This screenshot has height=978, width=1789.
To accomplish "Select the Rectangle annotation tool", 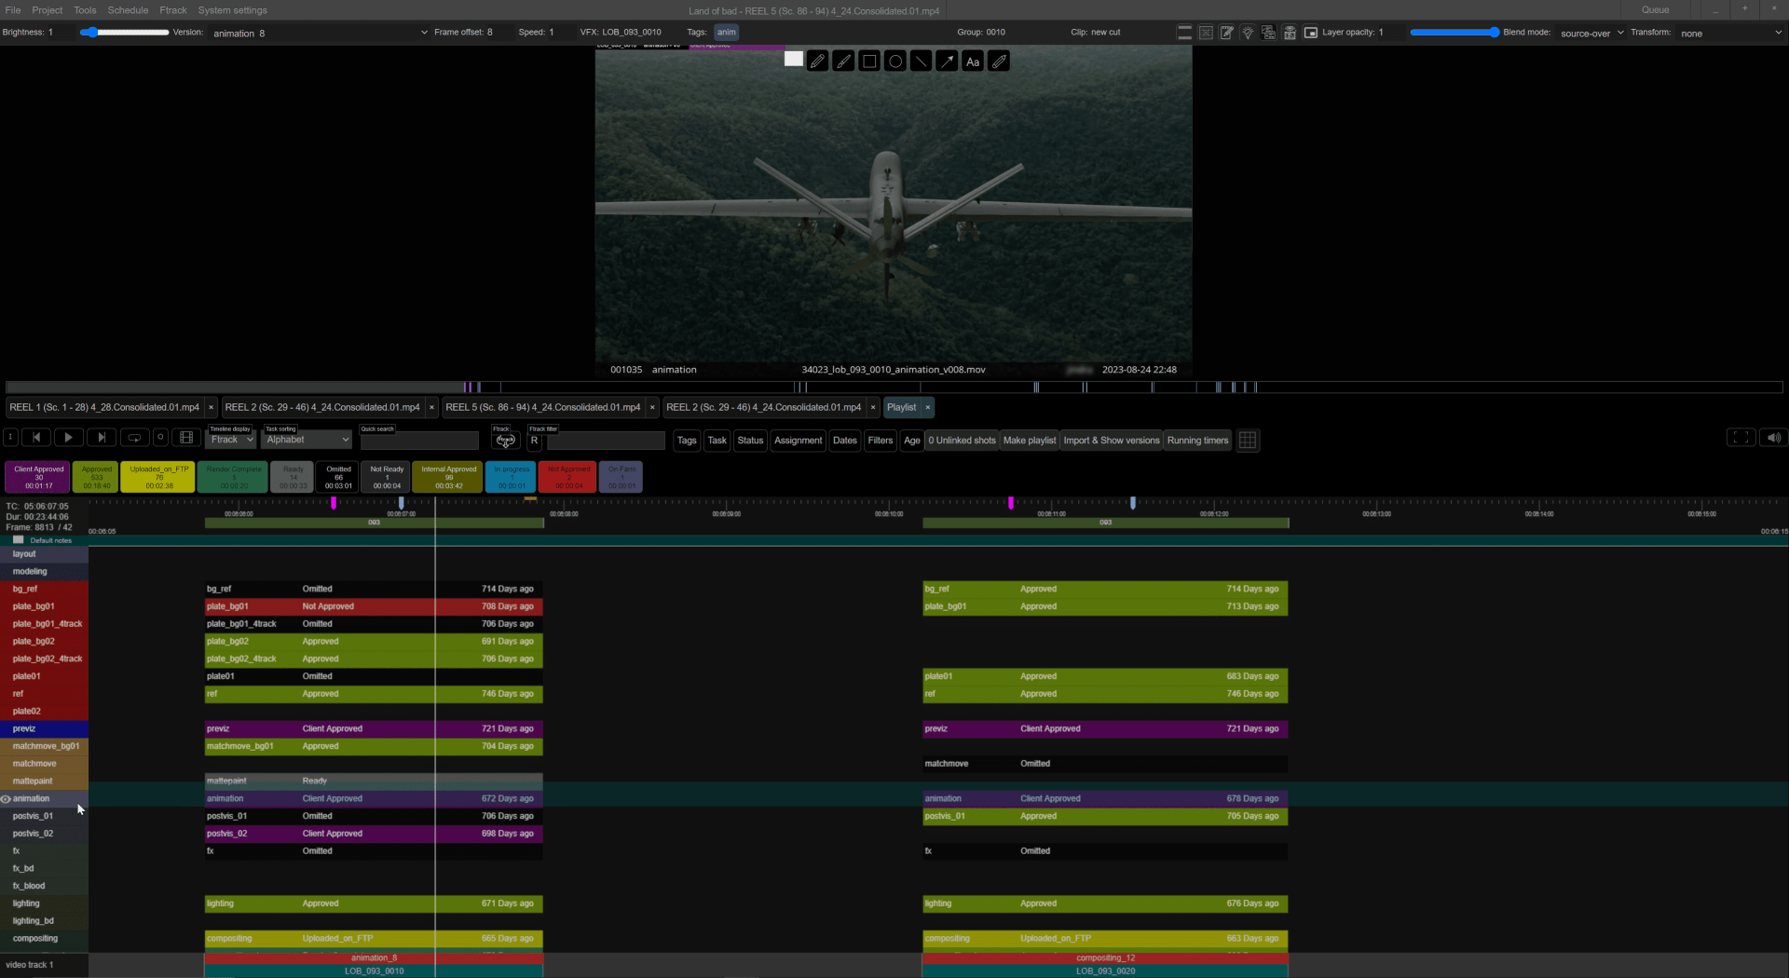I will tap(868, 61).
